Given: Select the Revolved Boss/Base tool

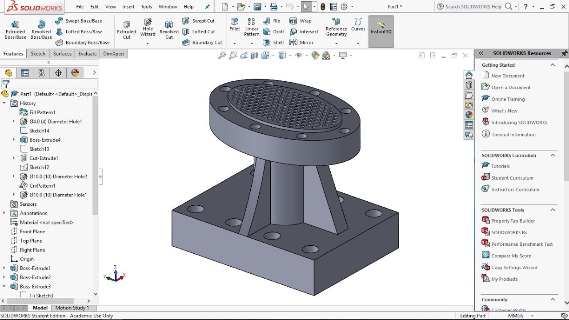Looking at the screenshot, I should click(x=41, y=30).
